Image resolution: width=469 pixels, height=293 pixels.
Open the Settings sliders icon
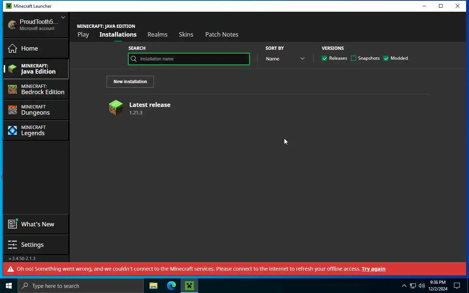coord(12,245)
